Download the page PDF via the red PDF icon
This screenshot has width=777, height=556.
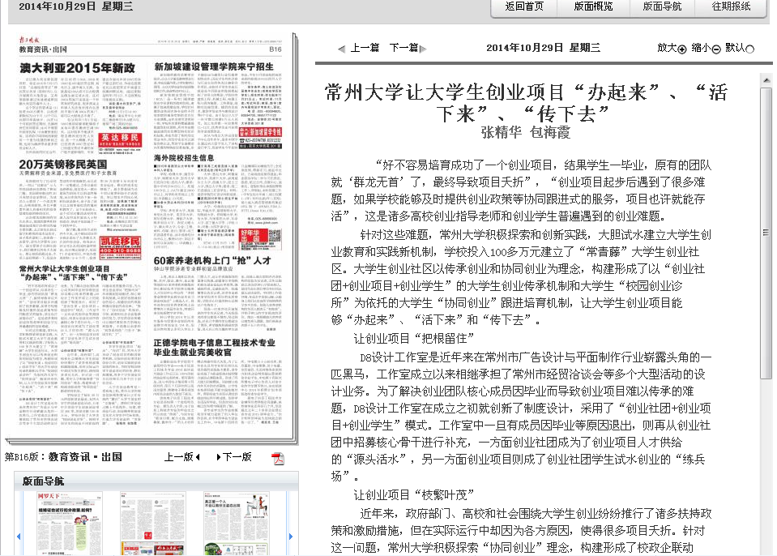coord(278,459)
